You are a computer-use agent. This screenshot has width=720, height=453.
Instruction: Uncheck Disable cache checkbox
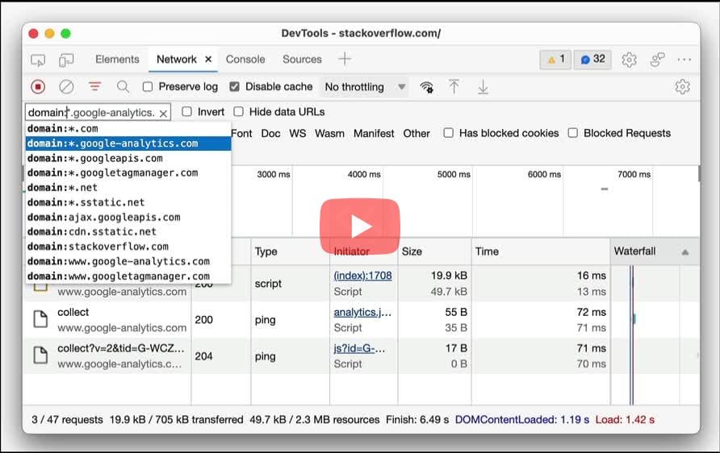click(x=234, y=87)
